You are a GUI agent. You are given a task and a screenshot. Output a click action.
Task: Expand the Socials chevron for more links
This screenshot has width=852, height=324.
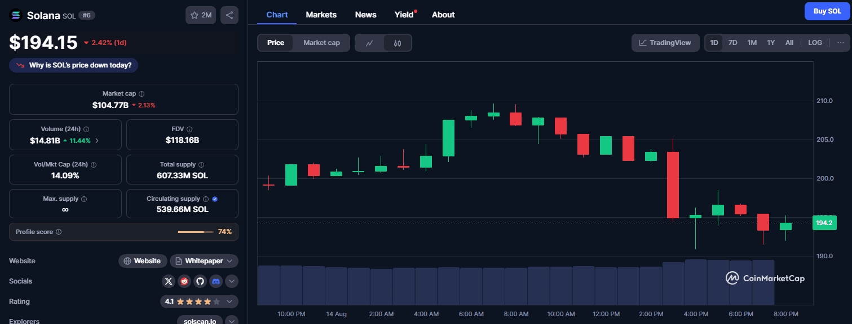(232, 281)
